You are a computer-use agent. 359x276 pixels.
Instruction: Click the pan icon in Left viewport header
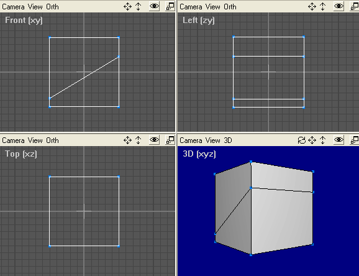(x=312, y=7)
